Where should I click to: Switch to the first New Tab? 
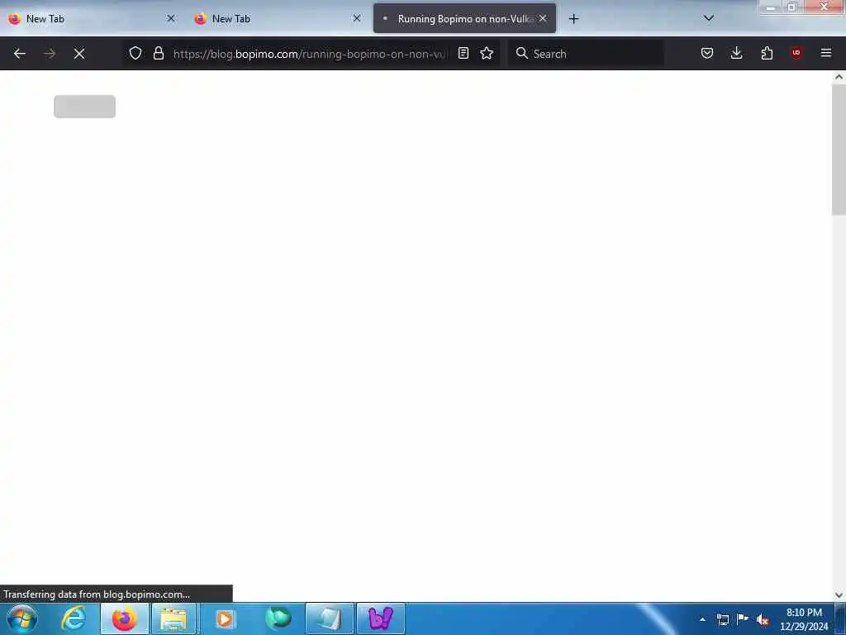[92, 19]
